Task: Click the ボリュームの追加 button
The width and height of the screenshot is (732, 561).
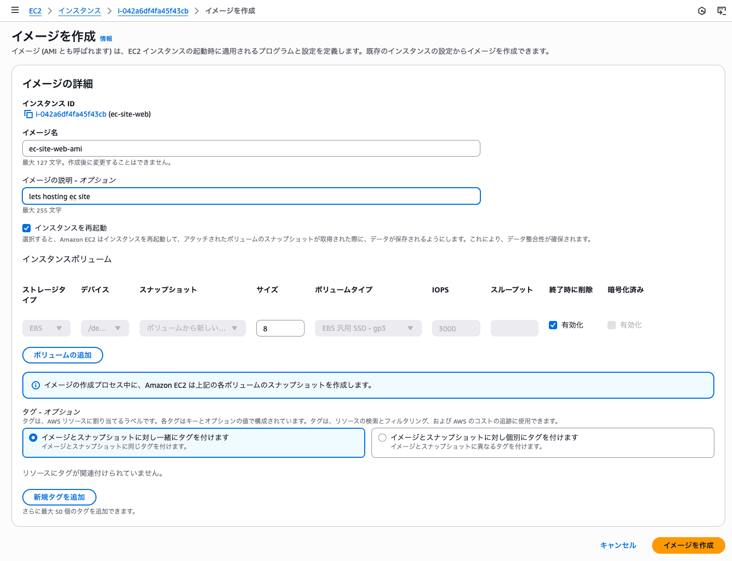Action: point(62,355)
